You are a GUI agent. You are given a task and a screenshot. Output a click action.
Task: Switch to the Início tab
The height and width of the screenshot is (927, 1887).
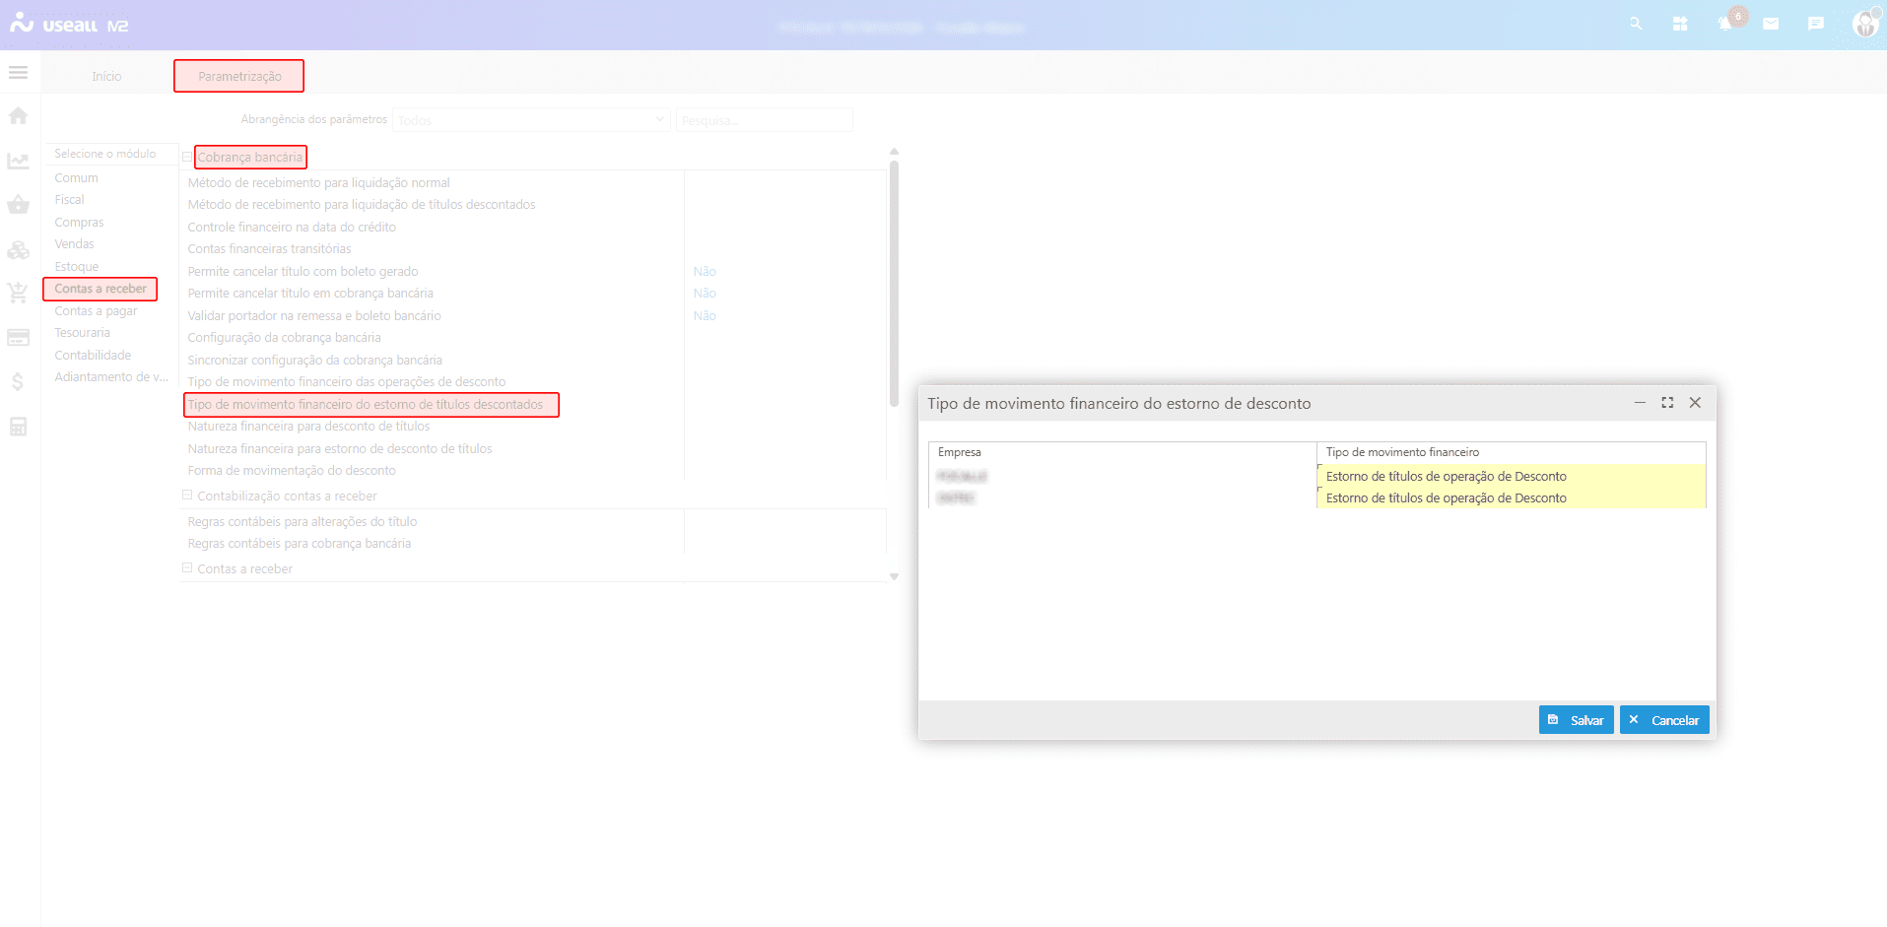(106, 77)
